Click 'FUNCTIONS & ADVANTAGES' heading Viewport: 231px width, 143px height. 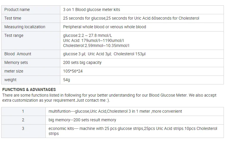click(x=29, y=89)
